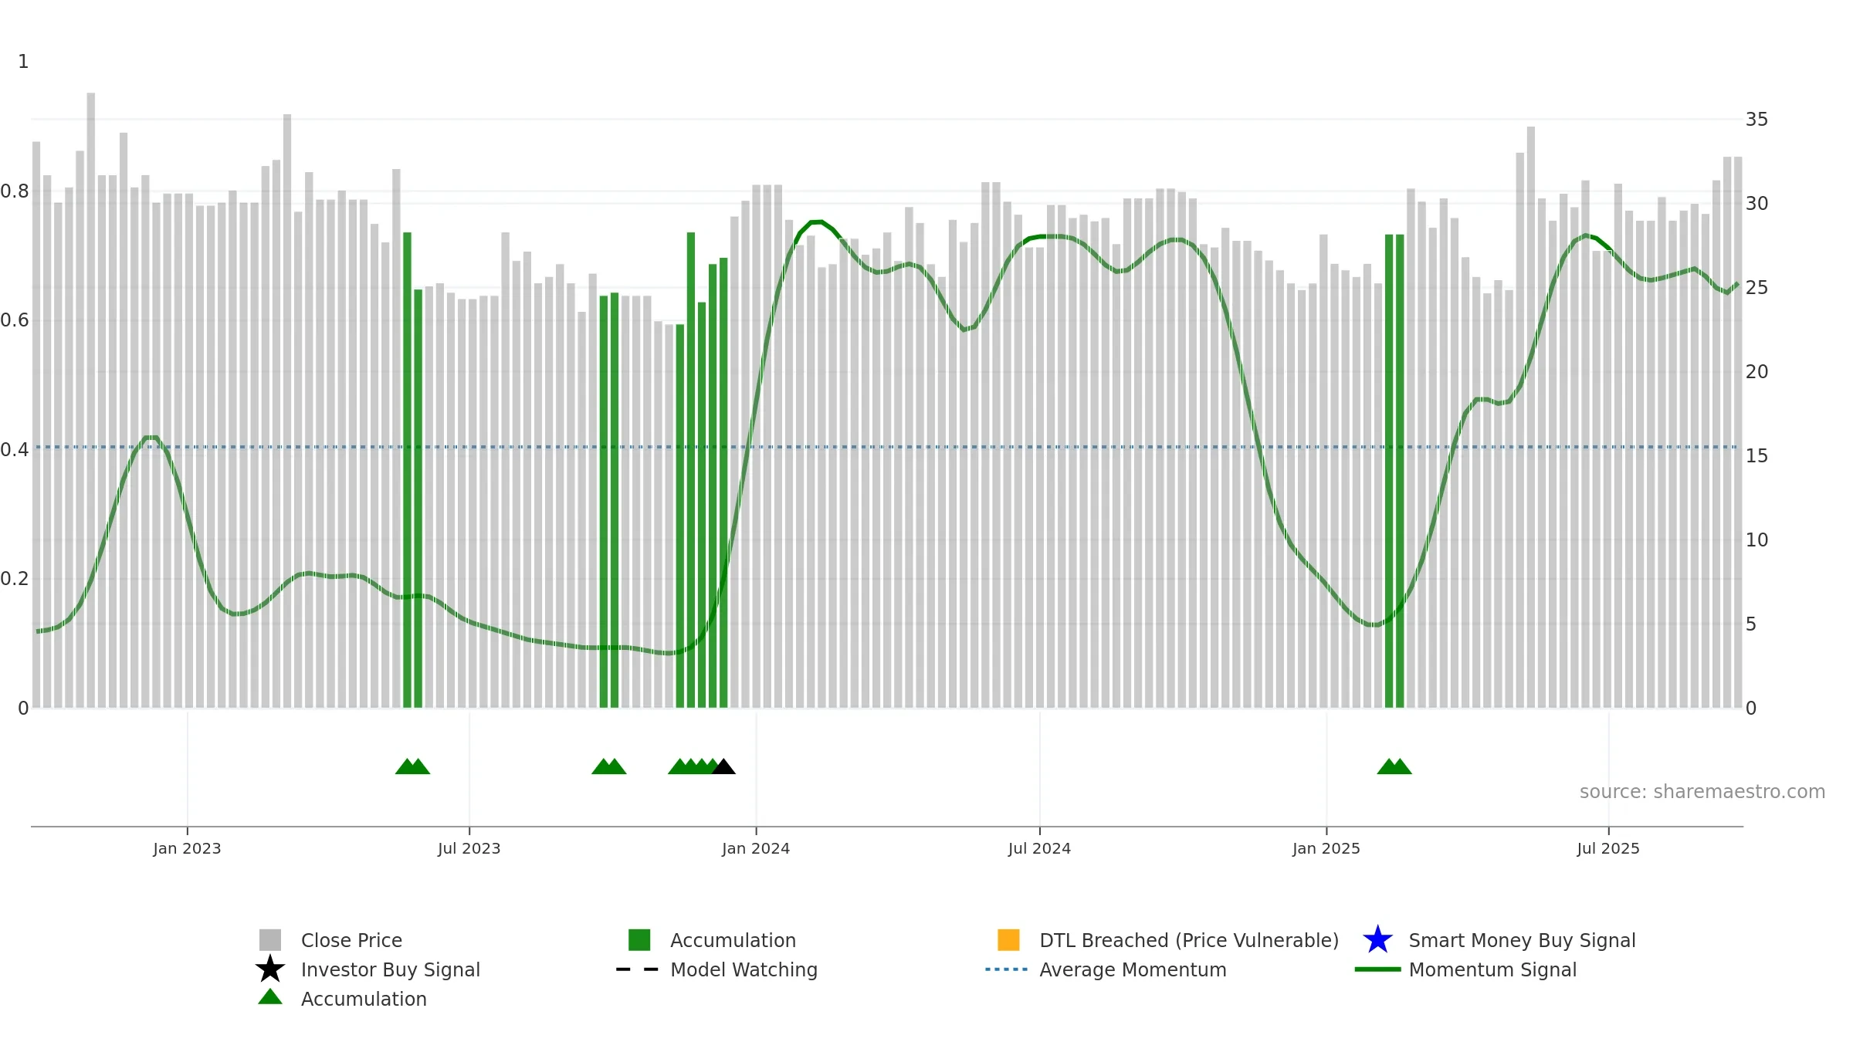Click the black triangle marker before Jan 2024

point(723,766)
